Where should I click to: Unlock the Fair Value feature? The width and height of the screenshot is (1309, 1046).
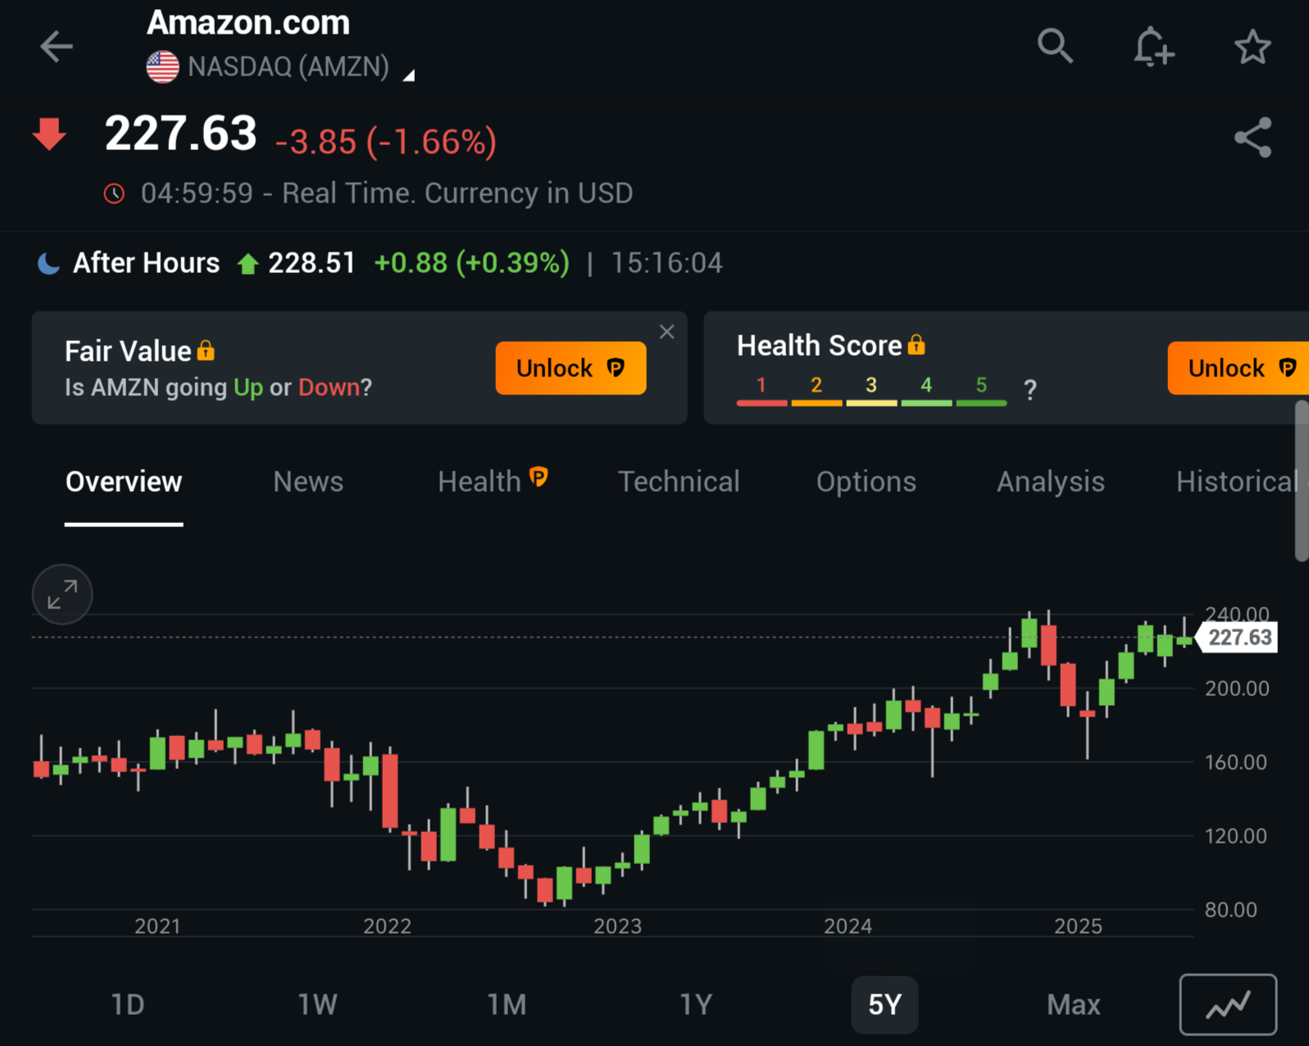coord(570,368)
